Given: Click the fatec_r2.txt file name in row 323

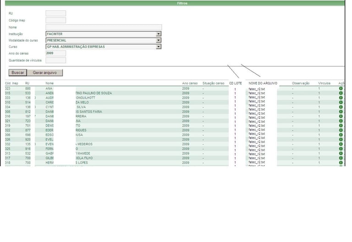Looking at the screenshot, I should pos(257,89).
